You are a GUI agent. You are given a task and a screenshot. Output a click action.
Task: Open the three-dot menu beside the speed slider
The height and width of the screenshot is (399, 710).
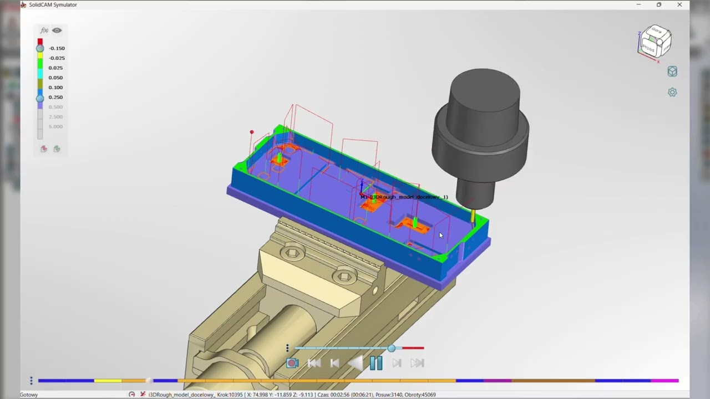tap(287, 348)
